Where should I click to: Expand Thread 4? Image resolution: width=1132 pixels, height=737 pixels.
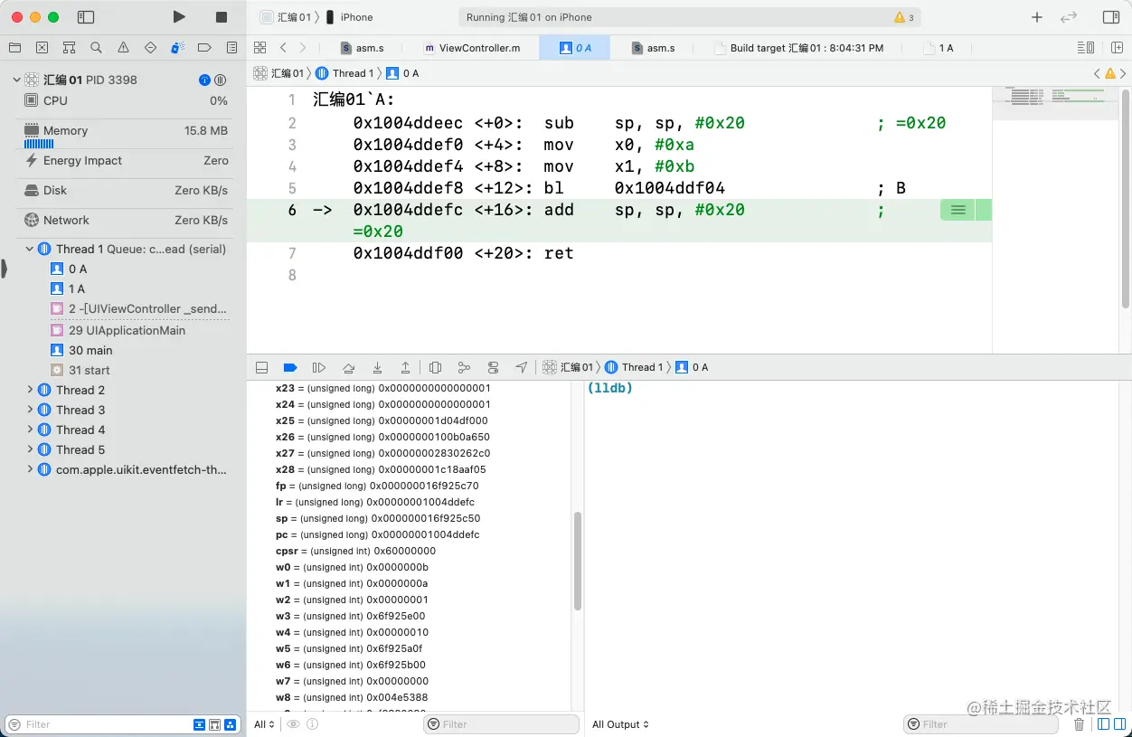(30, 430)
